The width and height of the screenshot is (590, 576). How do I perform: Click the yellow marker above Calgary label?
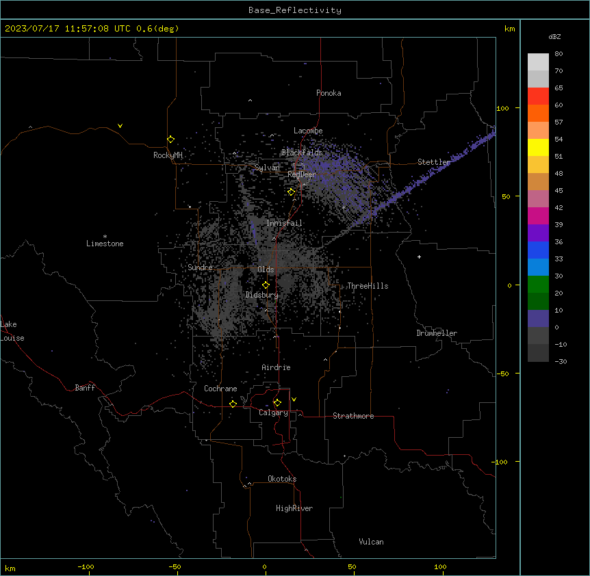[x=277, y=403]
